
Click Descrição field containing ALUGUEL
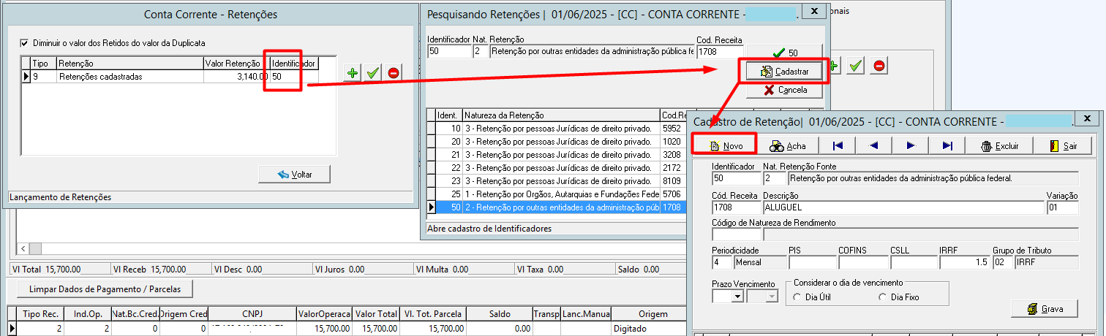[x=903, y=207]
